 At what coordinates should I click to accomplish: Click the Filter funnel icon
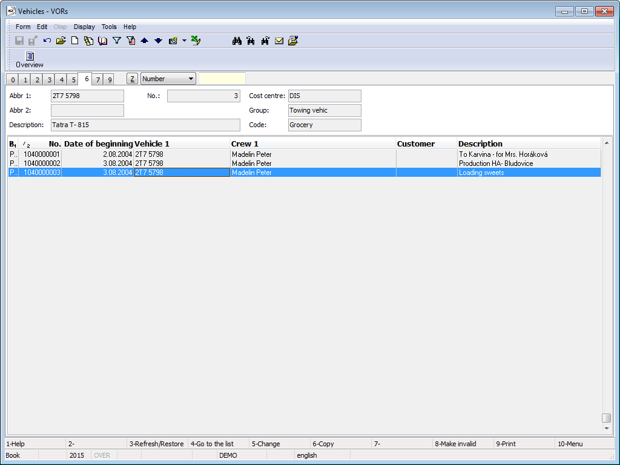(x=117, y=41)
